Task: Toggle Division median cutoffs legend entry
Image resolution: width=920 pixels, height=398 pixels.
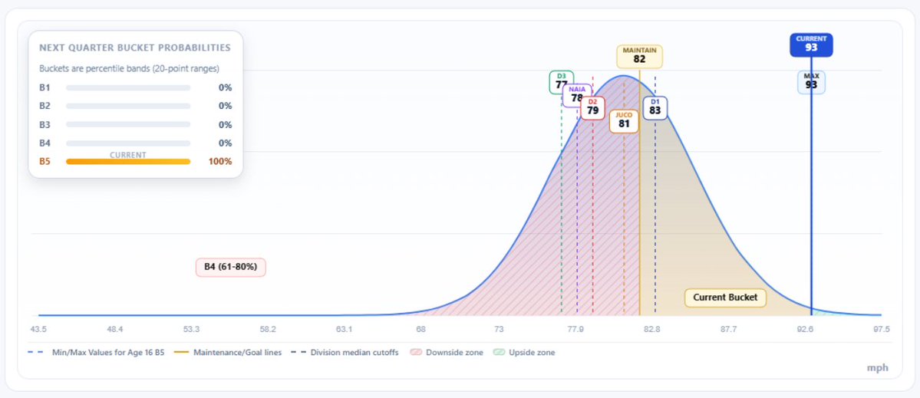Action: point(345,353)
